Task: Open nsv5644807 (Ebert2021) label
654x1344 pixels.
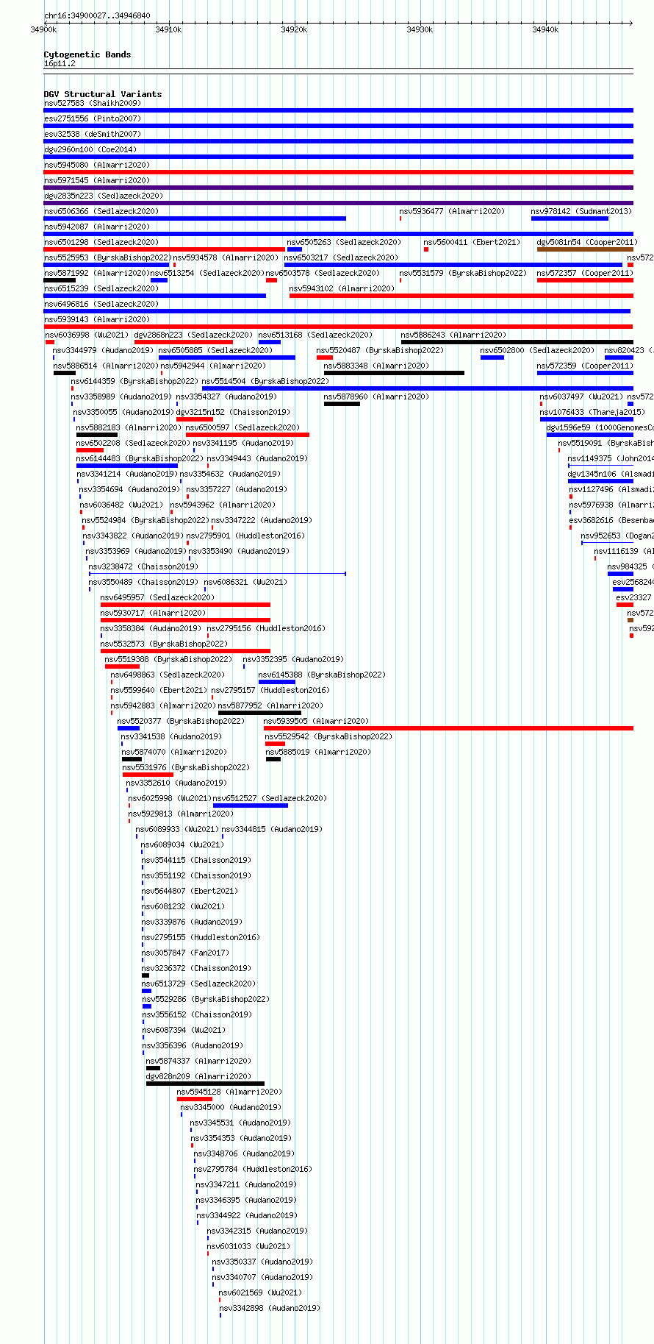Action: point(190,891)
